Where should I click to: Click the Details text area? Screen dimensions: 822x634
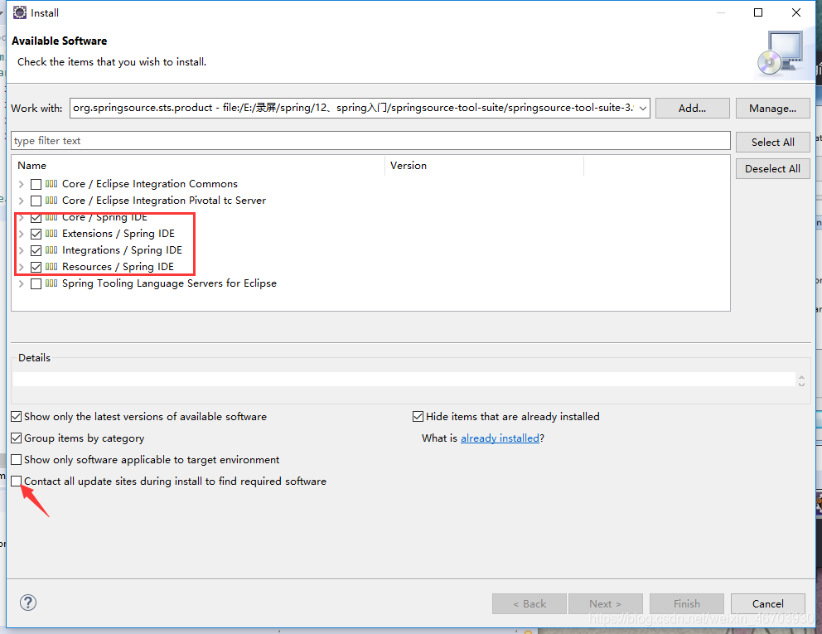click(404, 379)
